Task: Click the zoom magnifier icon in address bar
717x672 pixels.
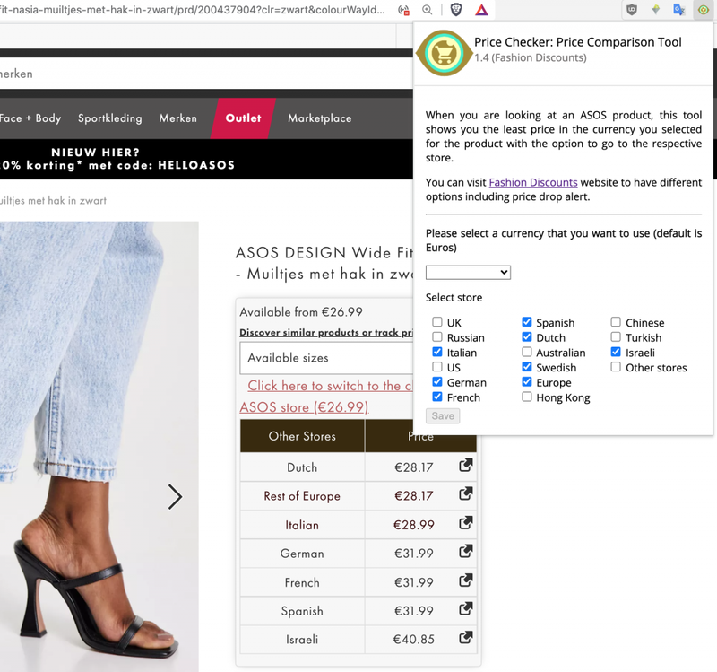Action: [428, 10]
